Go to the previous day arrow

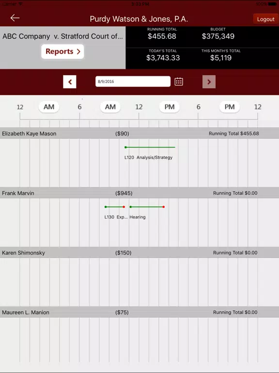pyautogui.click(x=70, y=82)
